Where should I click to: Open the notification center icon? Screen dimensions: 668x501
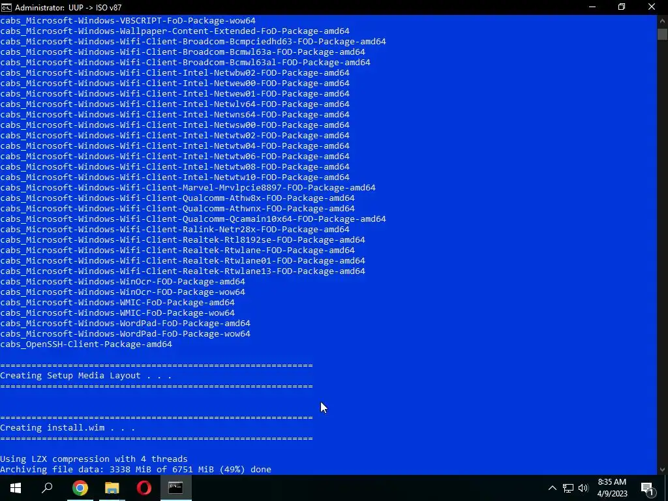point(648,488)
